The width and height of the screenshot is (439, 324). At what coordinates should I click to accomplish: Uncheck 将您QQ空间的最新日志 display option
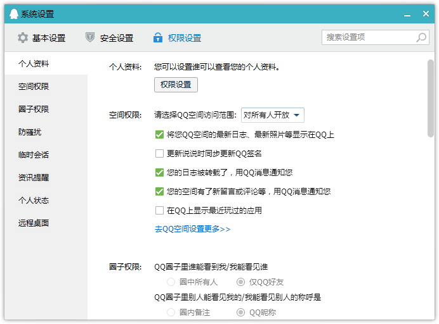click(x=159, y=135)
